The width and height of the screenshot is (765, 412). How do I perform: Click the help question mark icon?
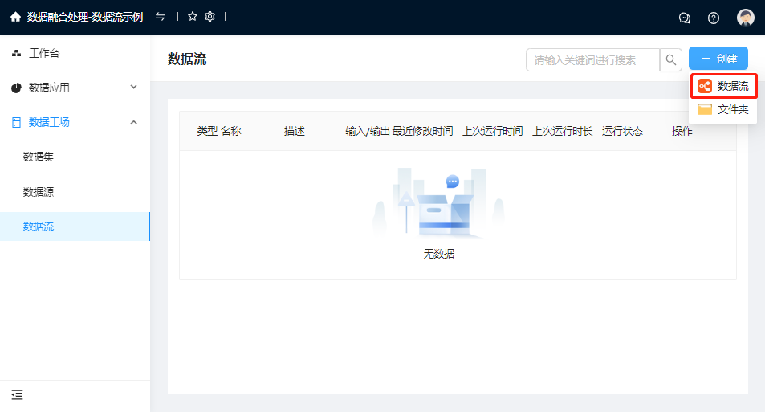coord(714,18)
